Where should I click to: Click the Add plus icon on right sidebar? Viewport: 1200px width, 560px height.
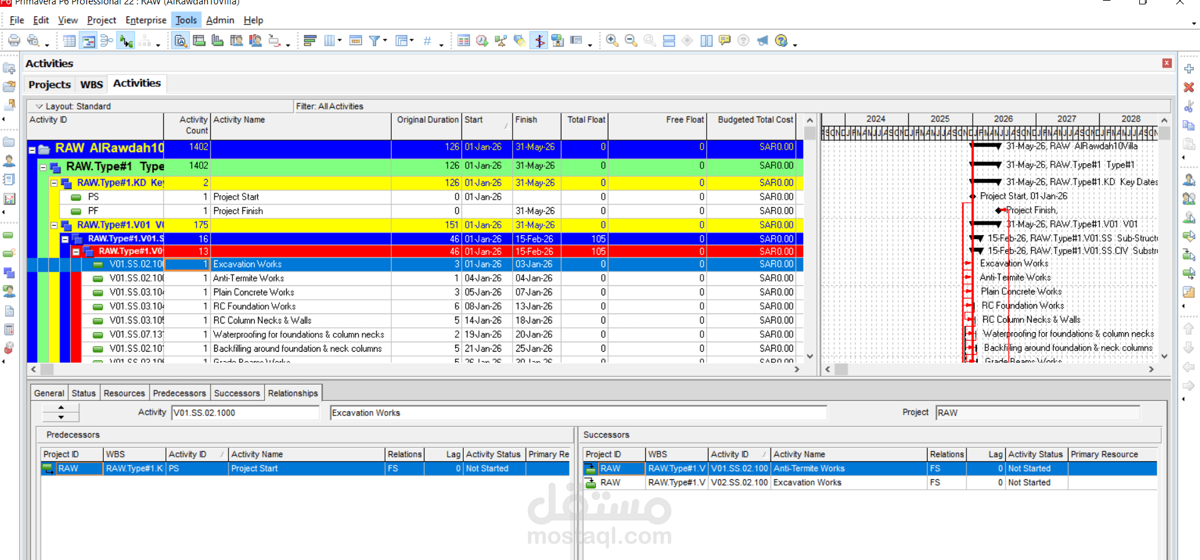click(1189, 68)
